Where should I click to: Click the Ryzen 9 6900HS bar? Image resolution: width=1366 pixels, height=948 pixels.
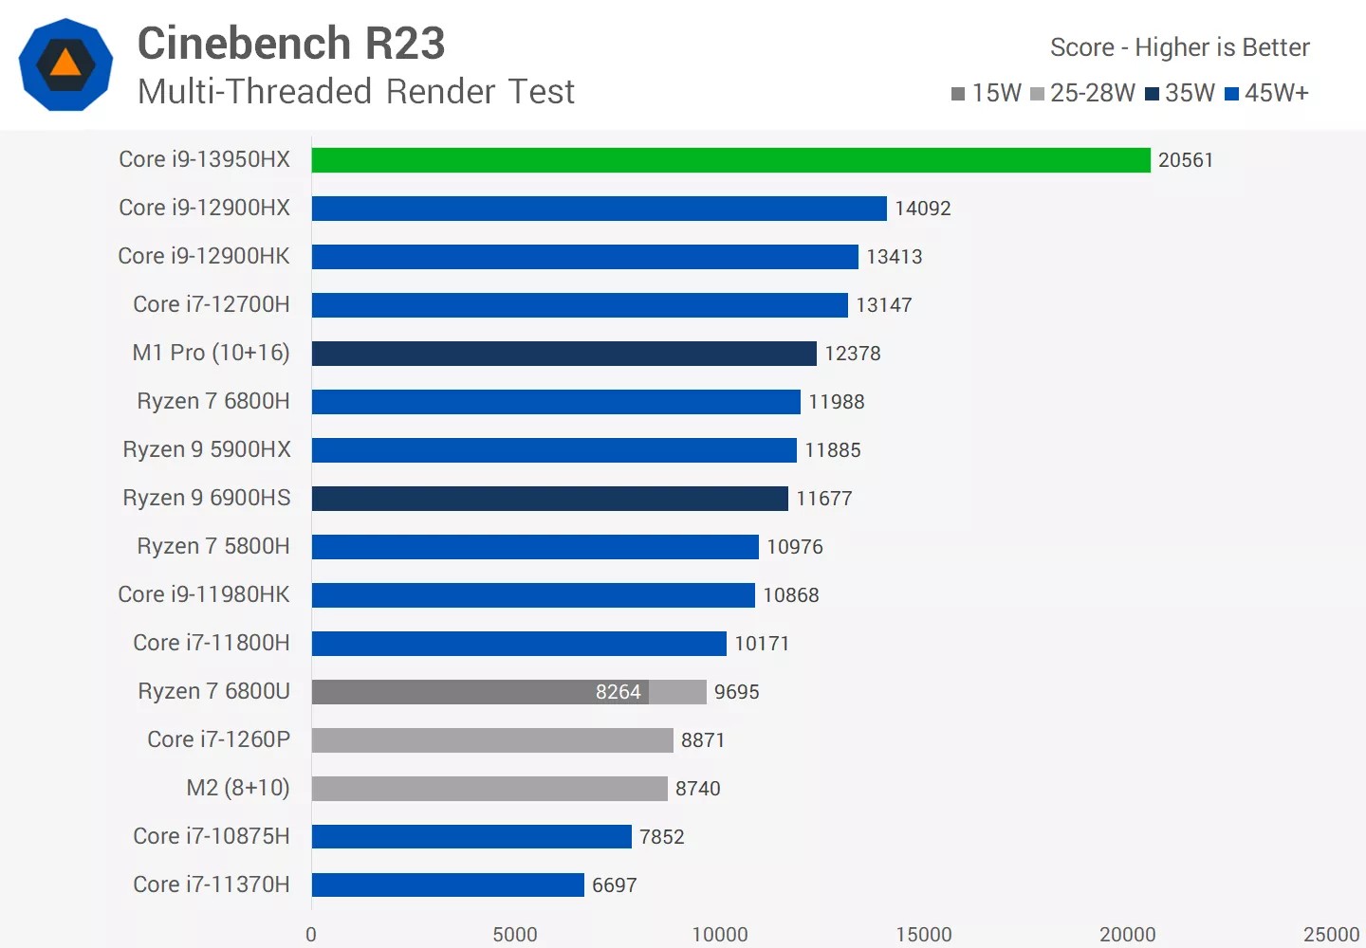click(549, 499)
